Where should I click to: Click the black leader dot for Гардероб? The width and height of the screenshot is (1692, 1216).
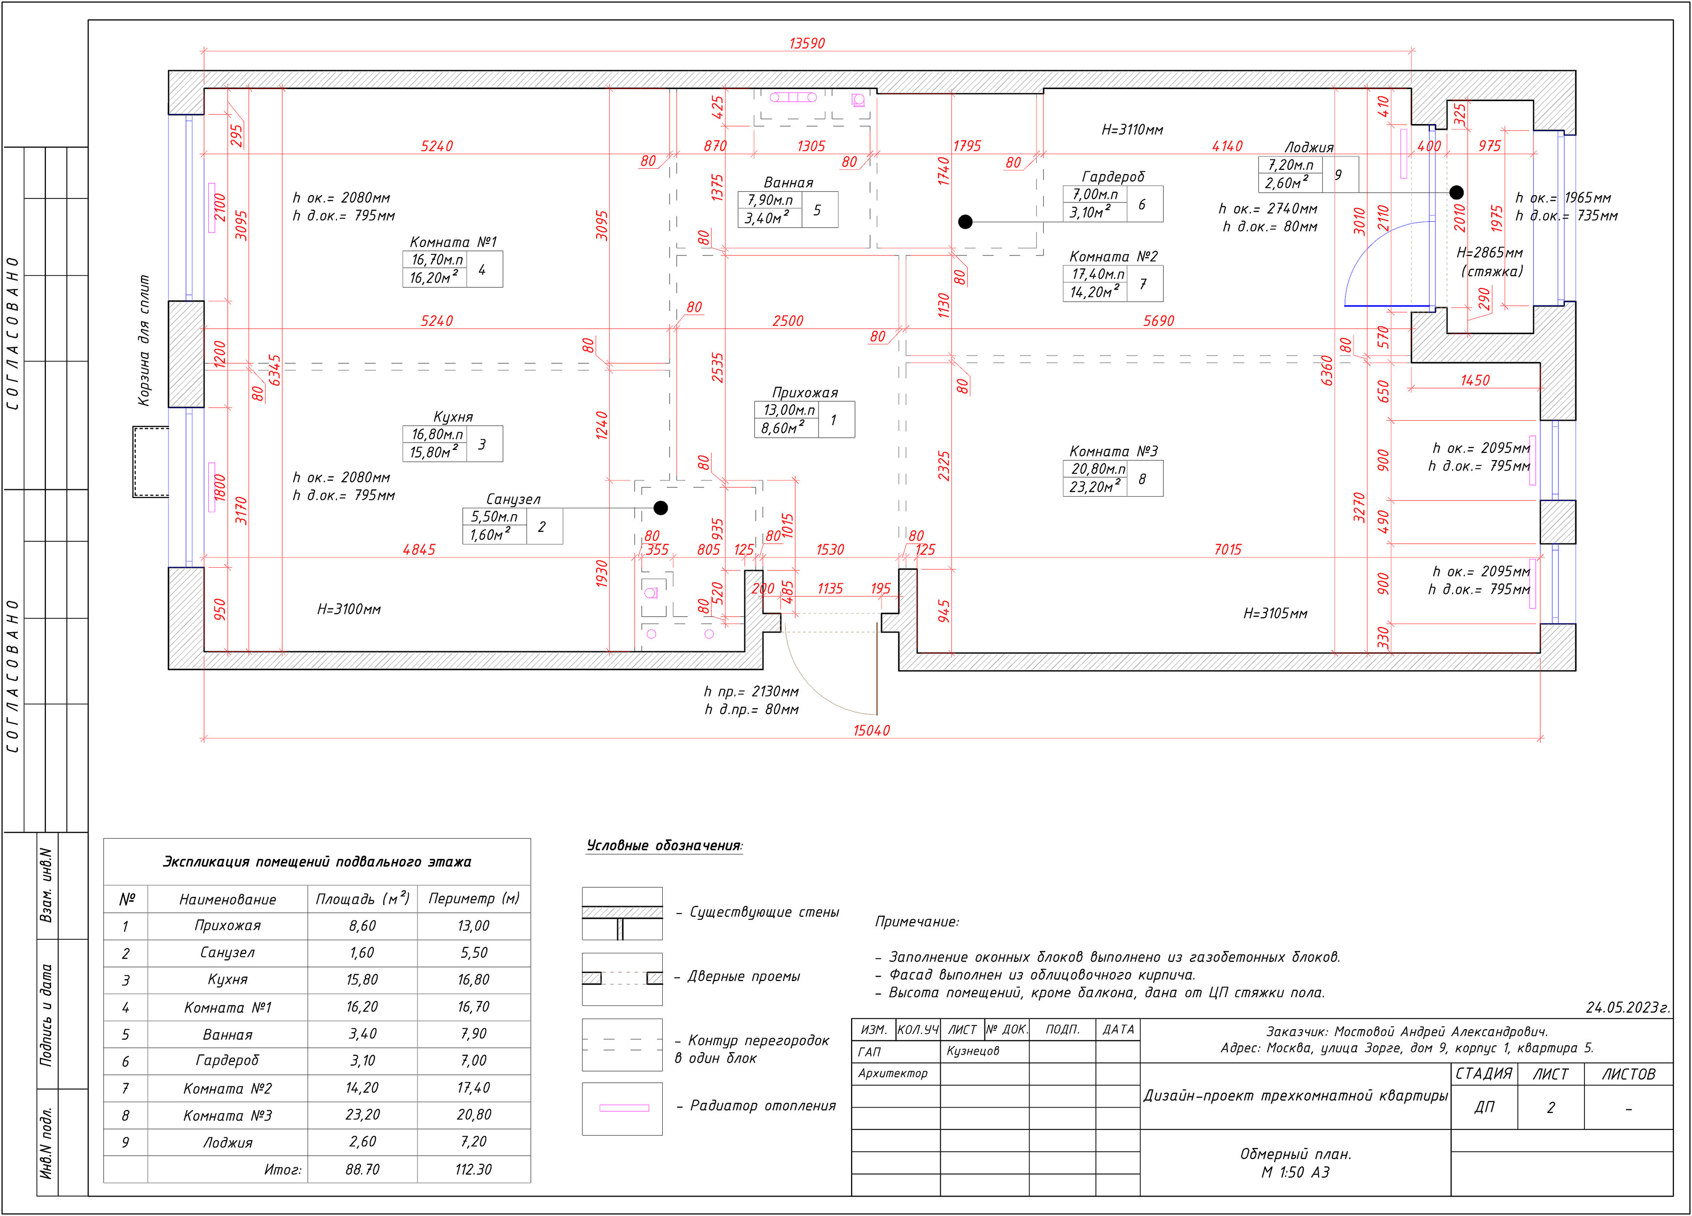click(964, 221)
